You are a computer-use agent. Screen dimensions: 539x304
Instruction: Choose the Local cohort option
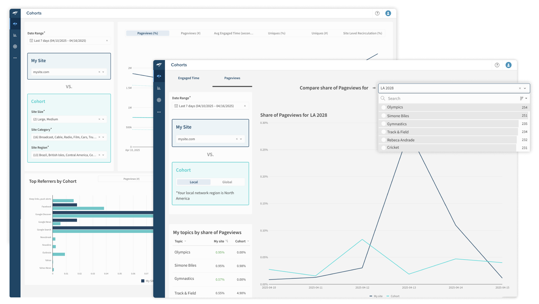[x=194, y=182]
